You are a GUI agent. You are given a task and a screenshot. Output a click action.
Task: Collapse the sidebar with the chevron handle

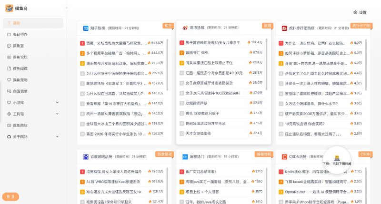tap(67, 9)
